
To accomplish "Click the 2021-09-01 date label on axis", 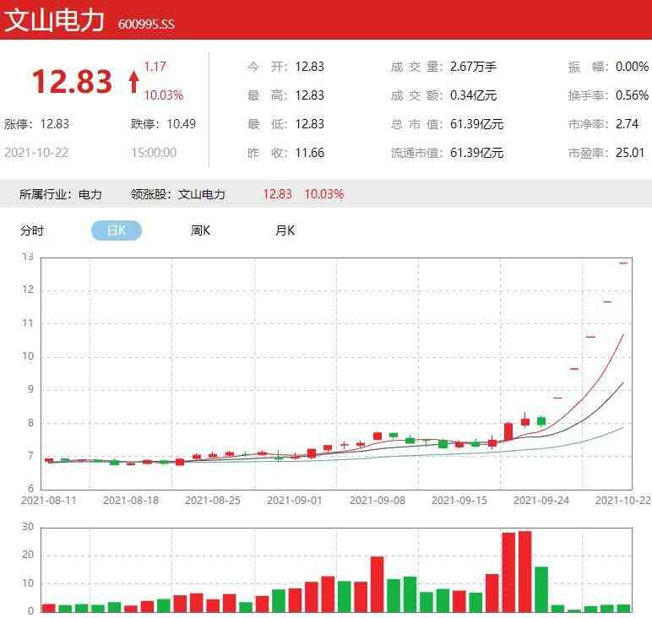I will (x=294, y=500).
